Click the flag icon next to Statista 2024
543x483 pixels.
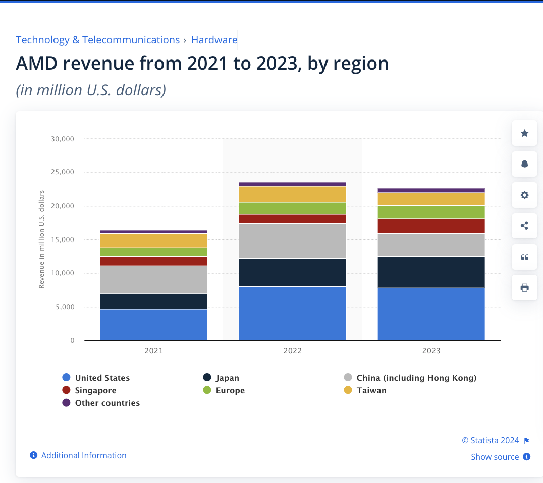point(526,441)
